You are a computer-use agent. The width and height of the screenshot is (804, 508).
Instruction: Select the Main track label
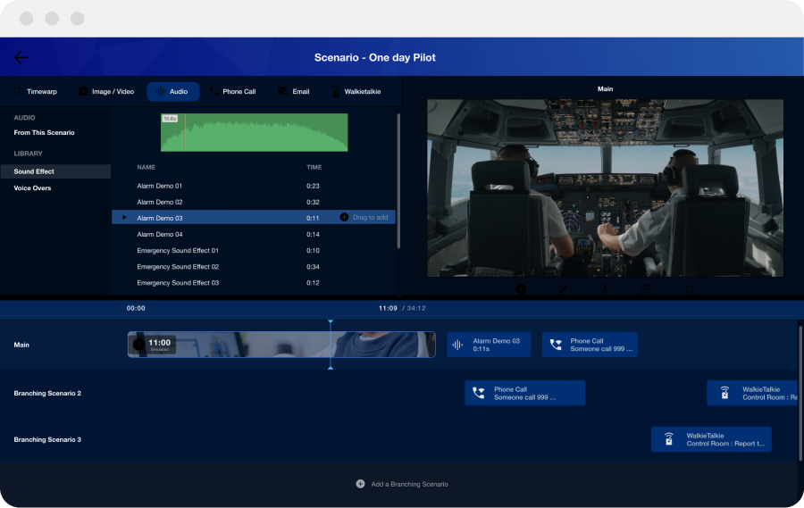[21, 345]
